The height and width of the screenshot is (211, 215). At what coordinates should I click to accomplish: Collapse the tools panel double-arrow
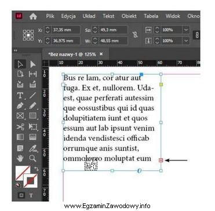pyautogui.click(x=16, y=50)
